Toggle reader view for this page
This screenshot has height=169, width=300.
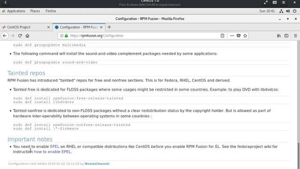tap(222, 36)
